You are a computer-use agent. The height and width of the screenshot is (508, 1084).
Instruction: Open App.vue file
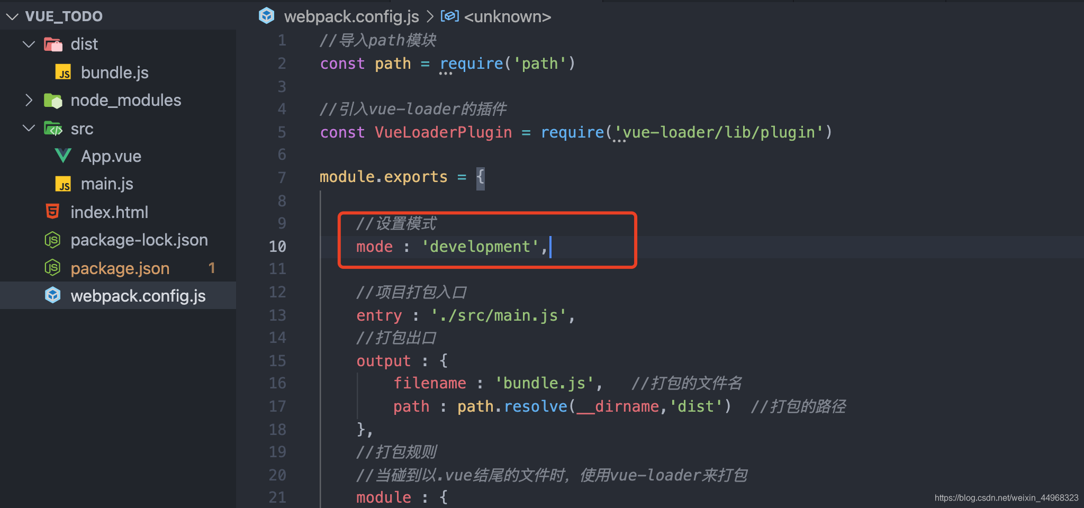pyautogui.click(x=111, y=156)
